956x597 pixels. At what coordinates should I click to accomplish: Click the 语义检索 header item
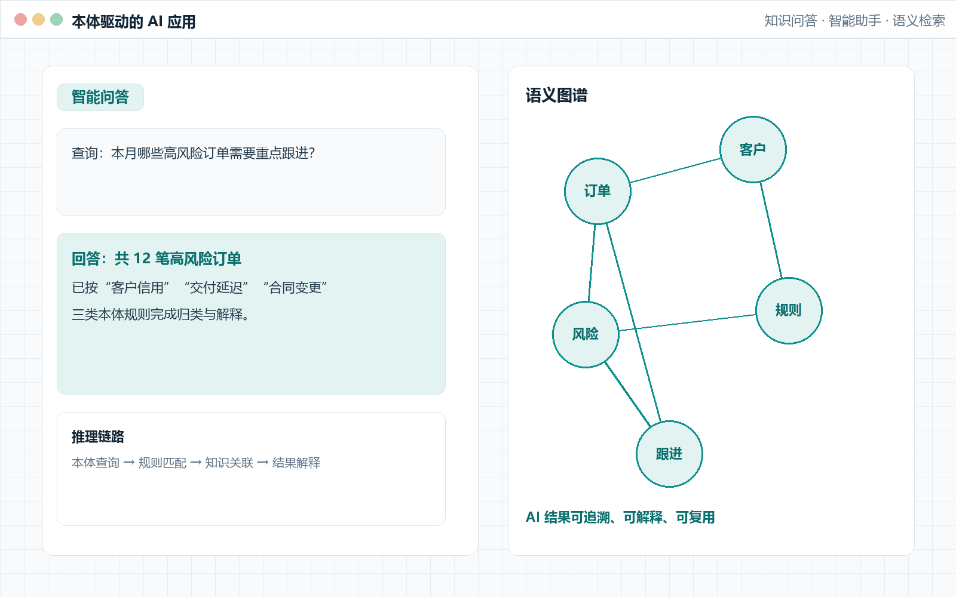(919, 21)
